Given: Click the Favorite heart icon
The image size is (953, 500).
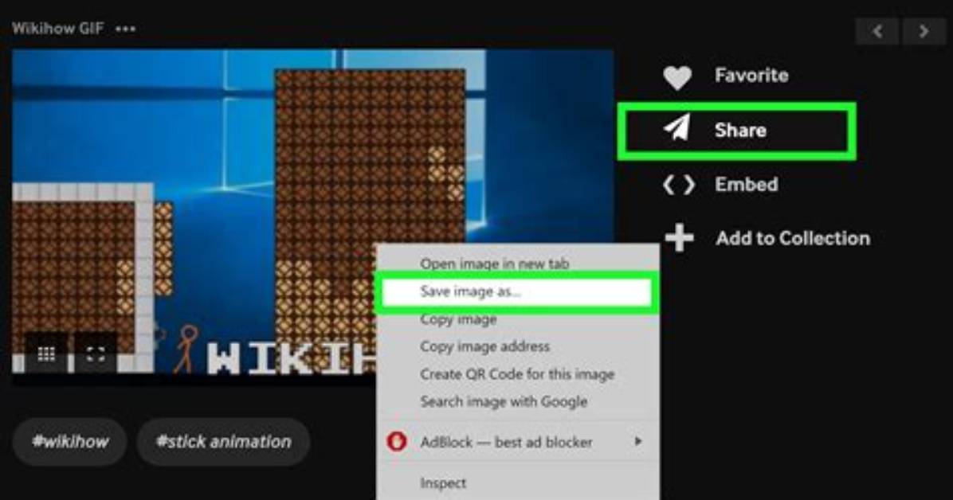Looking at the screenshot, I should click(677, 77).
